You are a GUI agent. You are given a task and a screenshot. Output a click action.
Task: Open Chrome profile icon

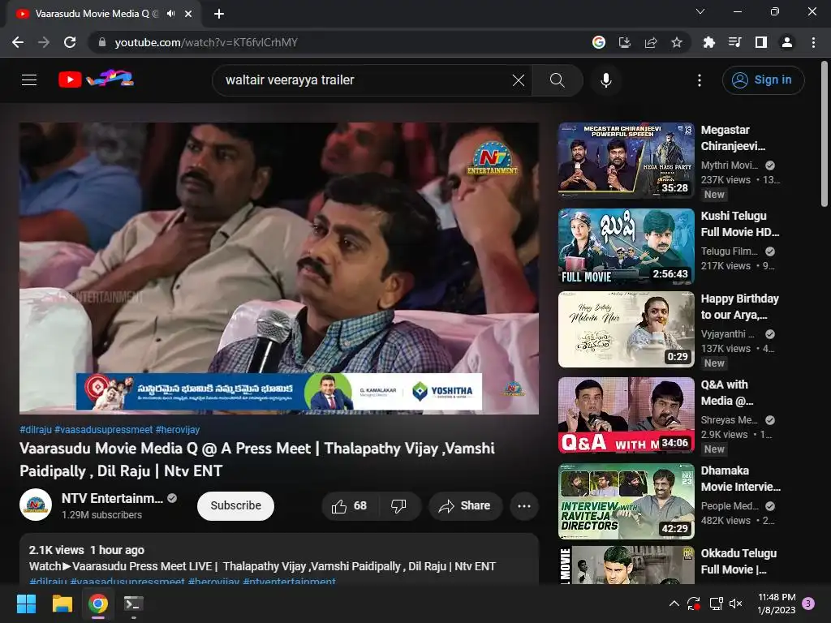click(787, 42)
